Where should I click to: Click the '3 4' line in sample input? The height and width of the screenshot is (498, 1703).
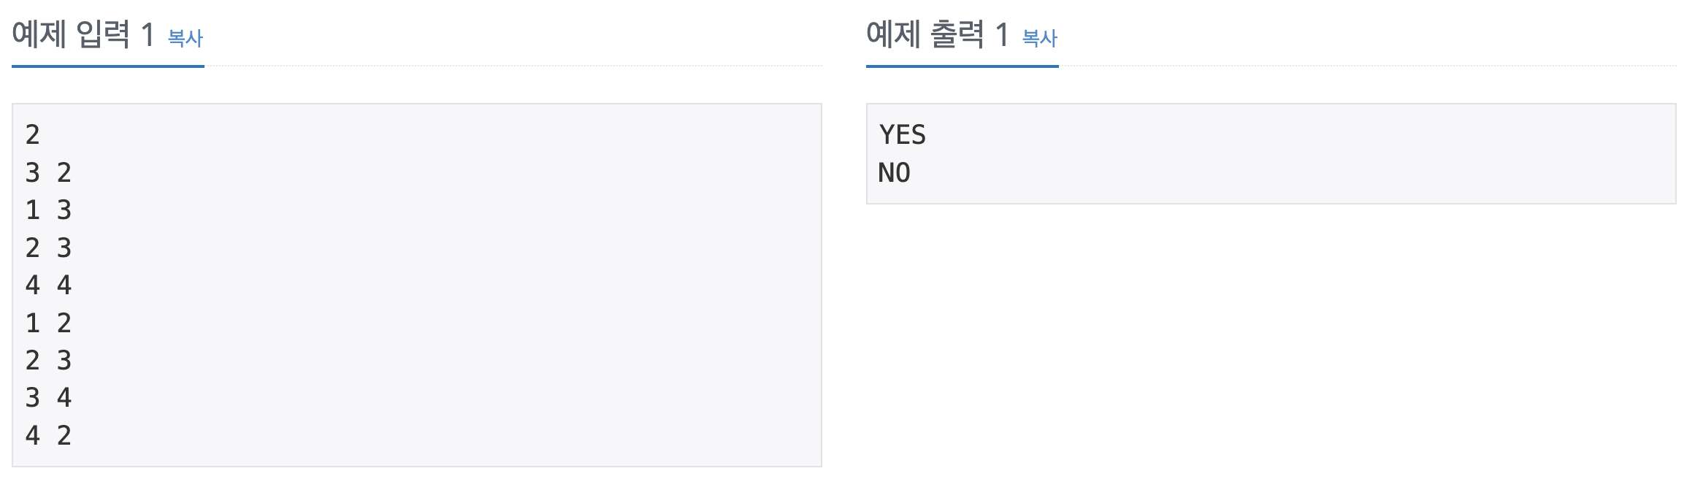pyautogui.click(x=49, y=398)
